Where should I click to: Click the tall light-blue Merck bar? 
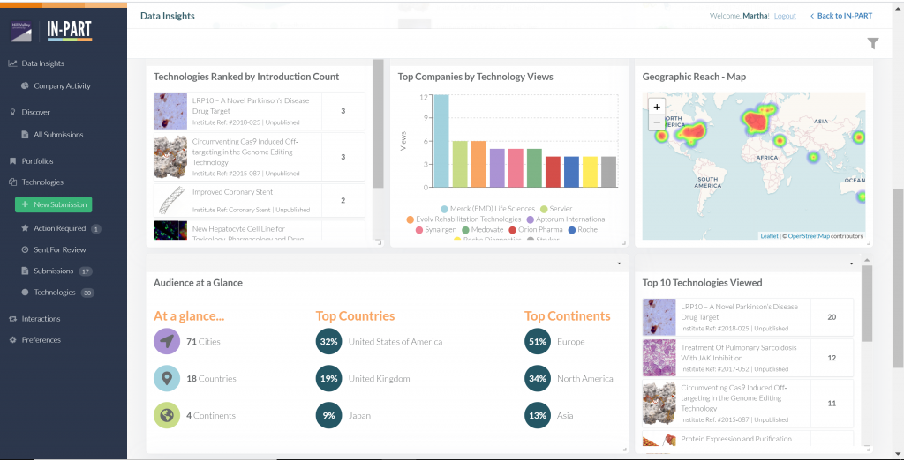[x=441, y=141]
